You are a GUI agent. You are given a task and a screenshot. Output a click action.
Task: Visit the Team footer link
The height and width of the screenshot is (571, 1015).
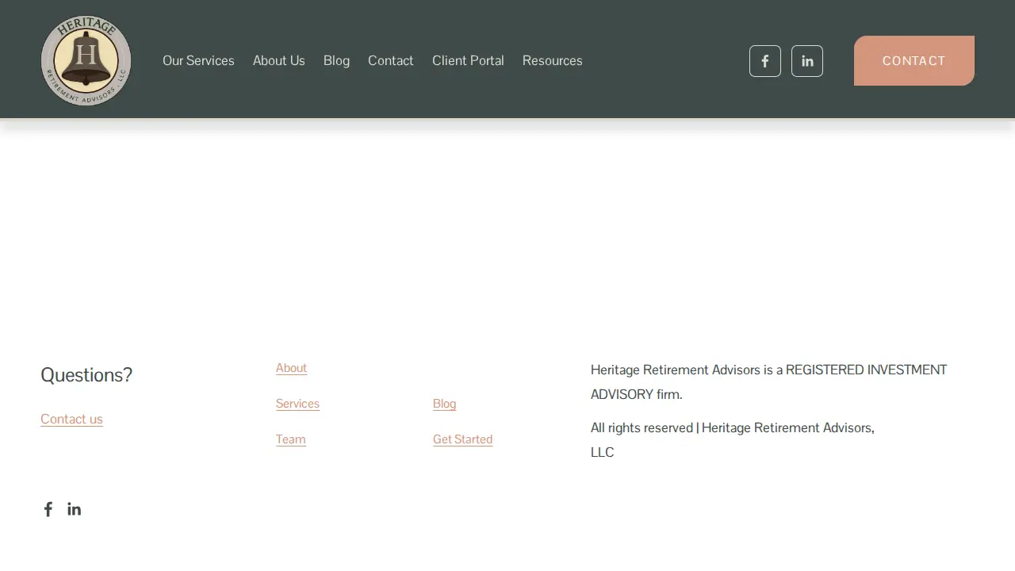point(291,439)
